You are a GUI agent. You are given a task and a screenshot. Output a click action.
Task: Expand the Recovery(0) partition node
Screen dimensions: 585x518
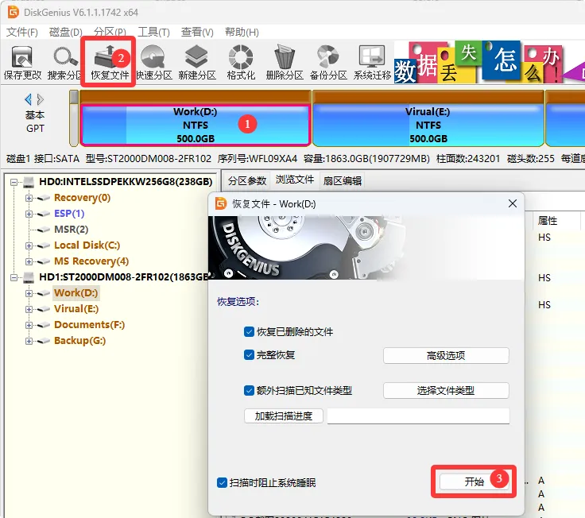point(29,198)
